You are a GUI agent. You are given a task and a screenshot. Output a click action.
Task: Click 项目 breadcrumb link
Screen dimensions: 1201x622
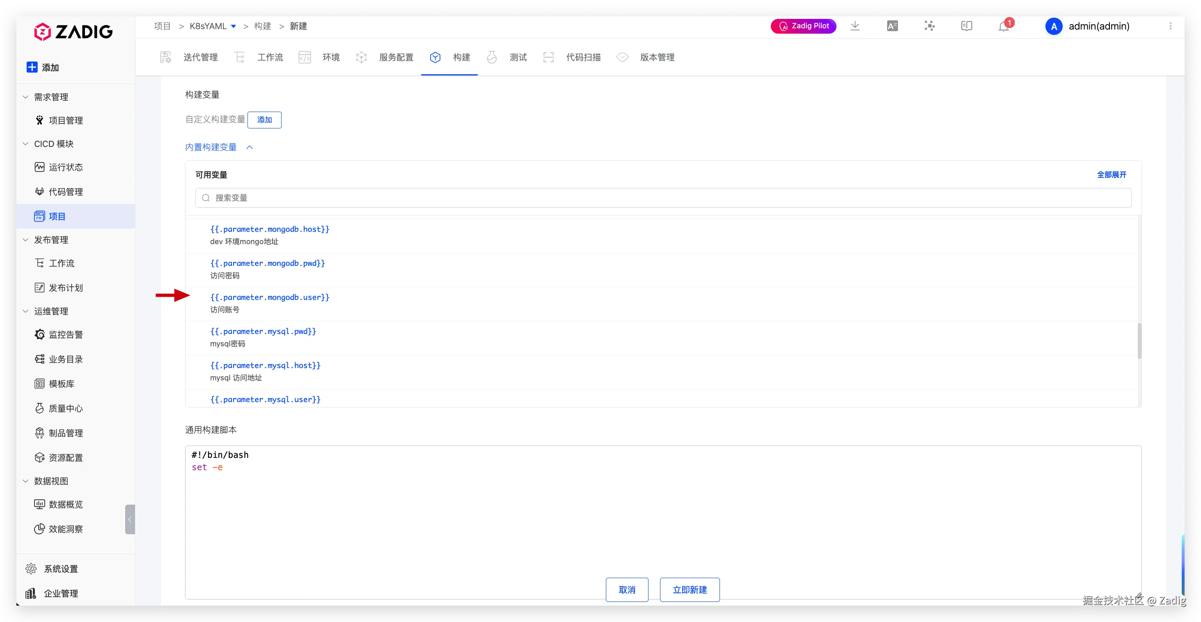click(x=162, y=26)
